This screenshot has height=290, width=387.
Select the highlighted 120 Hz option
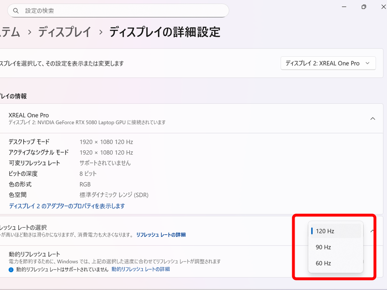336,231
